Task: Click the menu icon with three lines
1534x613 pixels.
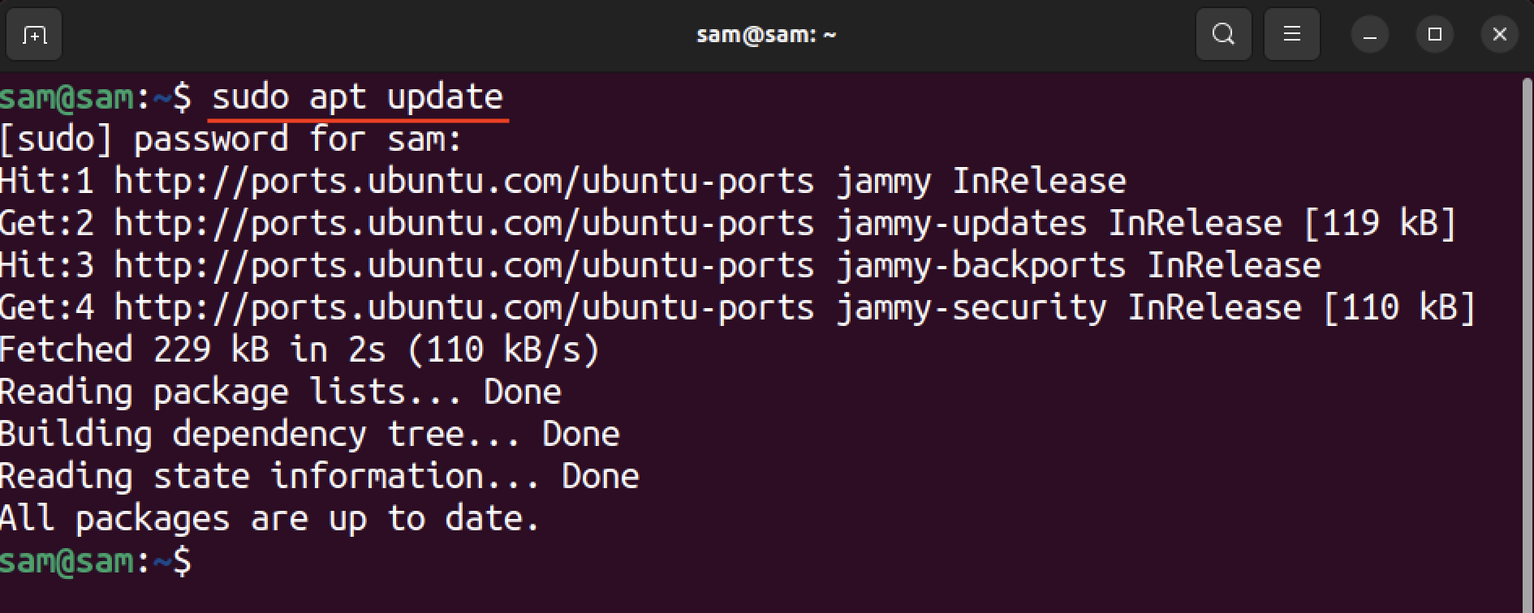Action: [1291, 34]
